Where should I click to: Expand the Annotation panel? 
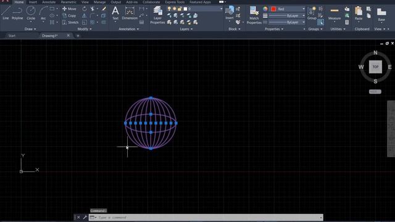tap(129, 29)
